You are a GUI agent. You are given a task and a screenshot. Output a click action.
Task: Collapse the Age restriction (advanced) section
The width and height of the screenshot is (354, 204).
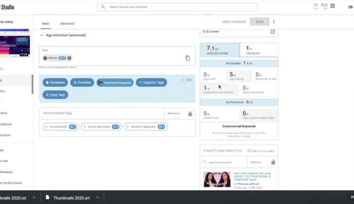tap(42, 35)
